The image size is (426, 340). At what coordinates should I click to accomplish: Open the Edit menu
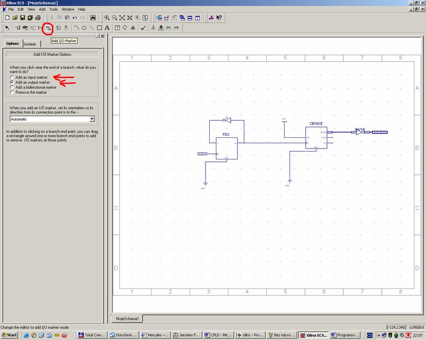coord(21,9)
